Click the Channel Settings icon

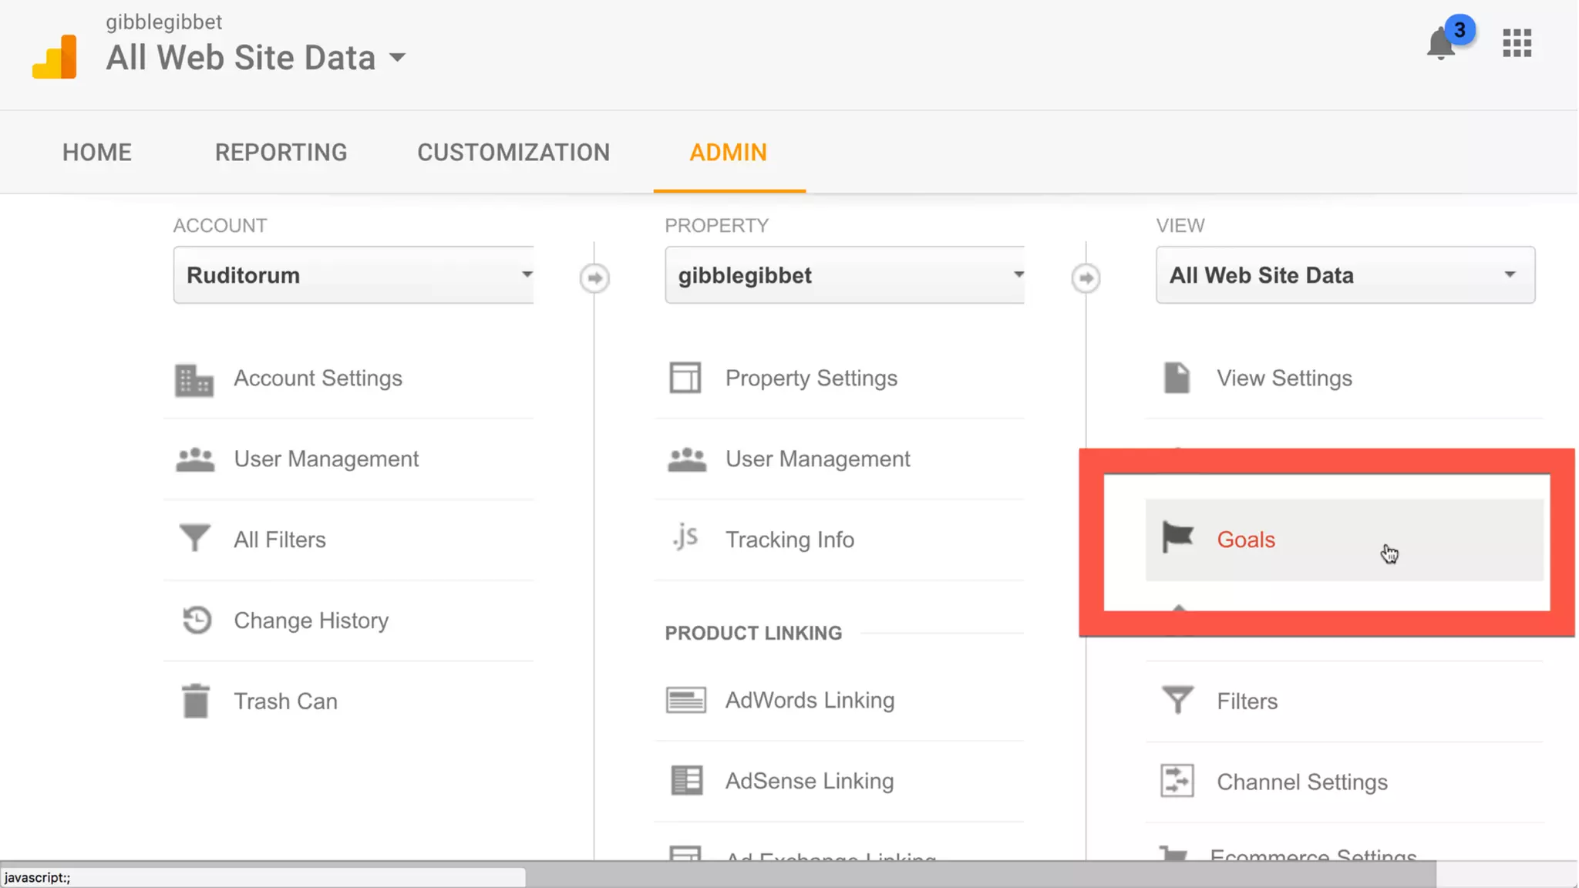[x=1177, y=781]
